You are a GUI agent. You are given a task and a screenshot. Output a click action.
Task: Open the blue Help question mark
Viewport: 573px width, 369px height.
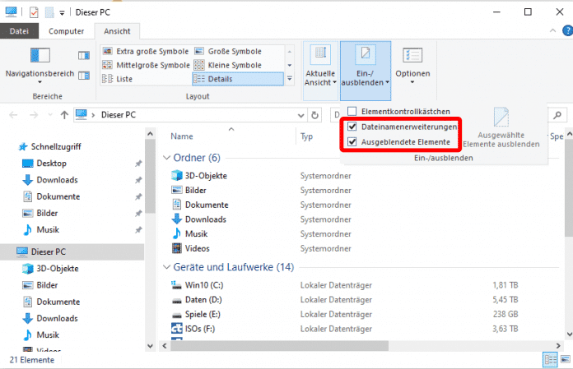pyautogui.click(x=567, y=30)
